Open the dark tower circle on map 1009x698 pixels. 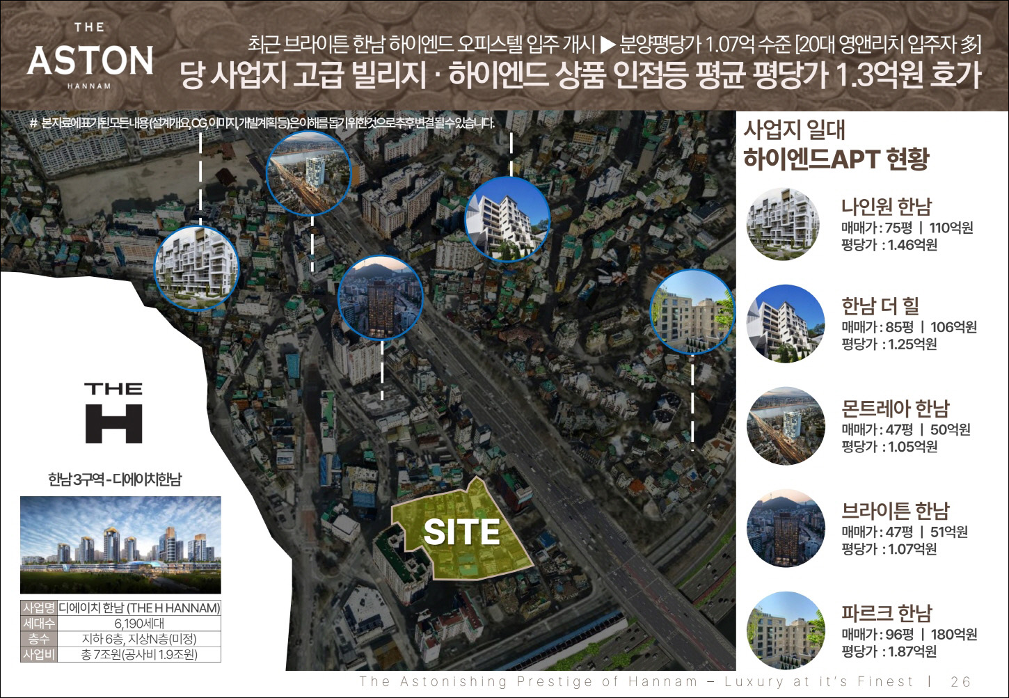(381, 298)
